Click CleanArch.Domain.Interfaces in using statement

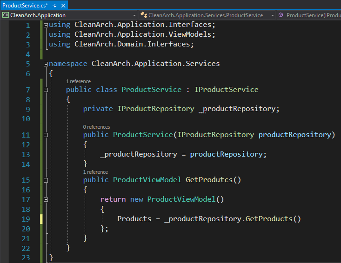click(132, 44)
